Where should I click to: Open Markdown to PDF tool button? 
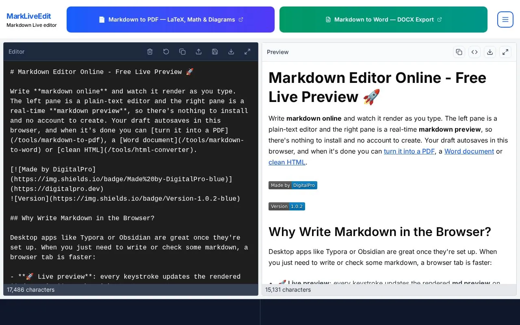tap(171, 19)
